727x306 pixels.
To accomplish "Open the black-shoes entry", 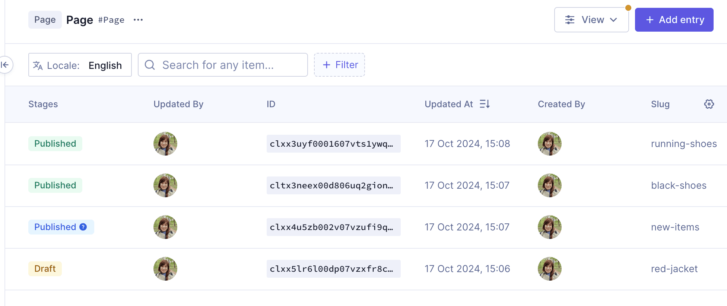I will (x=678, y=185).
